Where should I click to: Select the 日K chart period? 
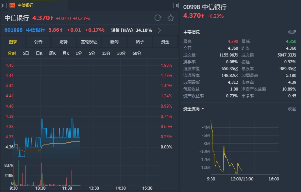pyautogui.click(x=39, y=53)
